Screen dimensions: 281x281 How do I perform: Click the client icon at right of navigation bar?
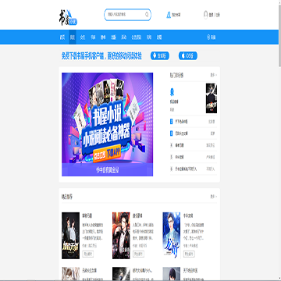(x=208, y=37)
